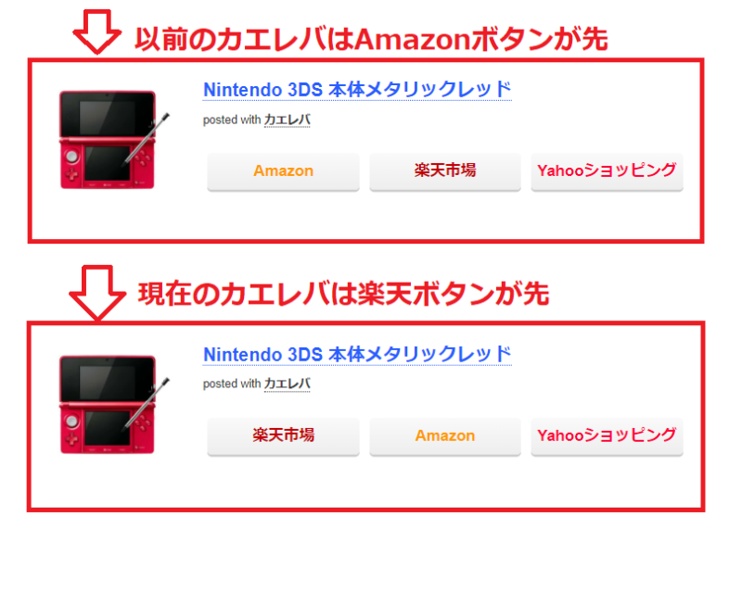Screen dimensions: 742x592
Task: Click the red 3DS image in the 以前 example
Action: pyautogui.click(x=107, y=139)
